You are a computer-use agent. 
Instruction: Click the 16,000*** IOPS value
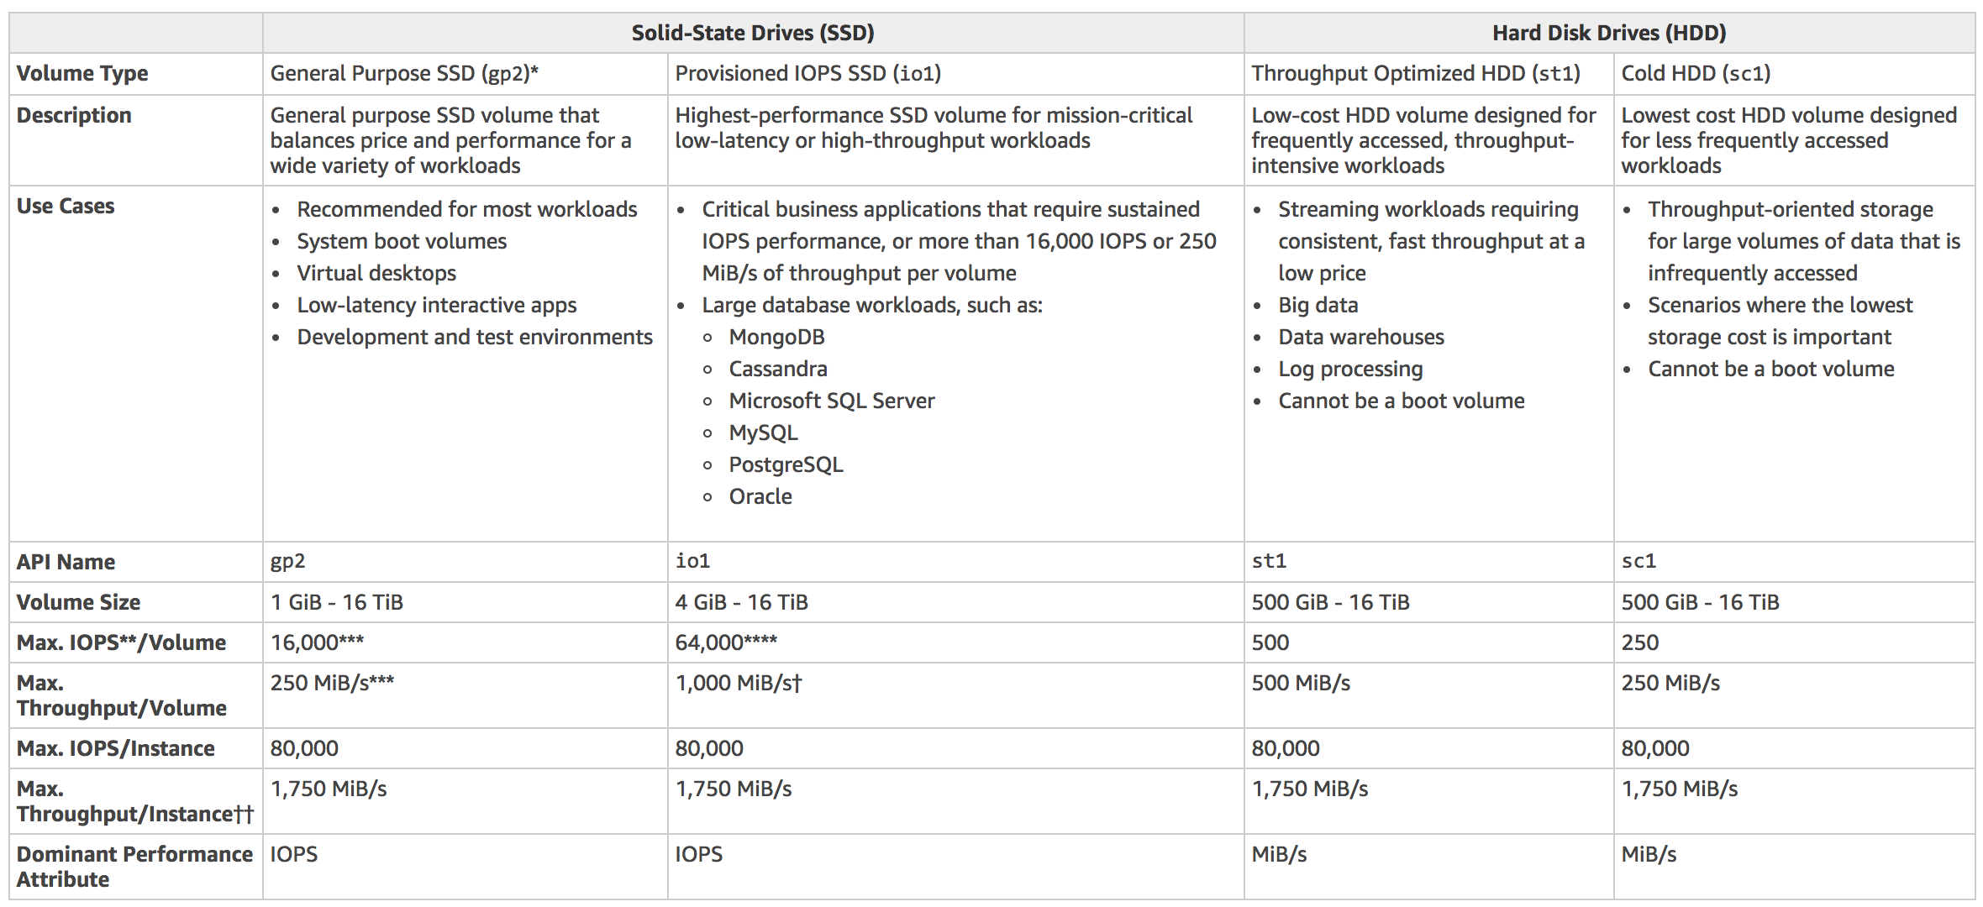(317, 642)
